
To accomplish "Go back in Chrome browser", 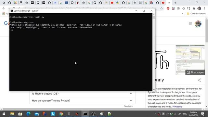I will [4, 8].
